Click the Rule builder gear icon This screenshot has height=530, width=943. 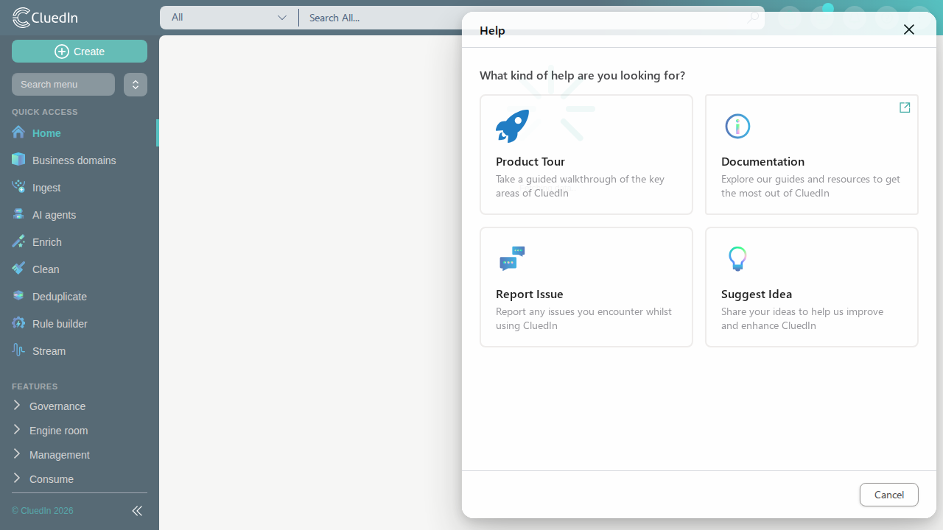click(18, 323)
